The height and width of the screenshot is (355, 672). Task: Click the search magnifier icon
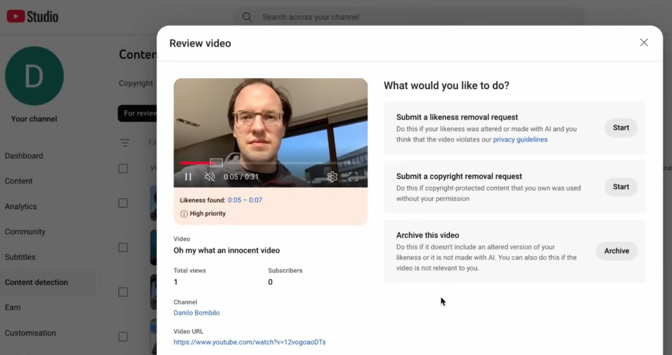(247, 17)
